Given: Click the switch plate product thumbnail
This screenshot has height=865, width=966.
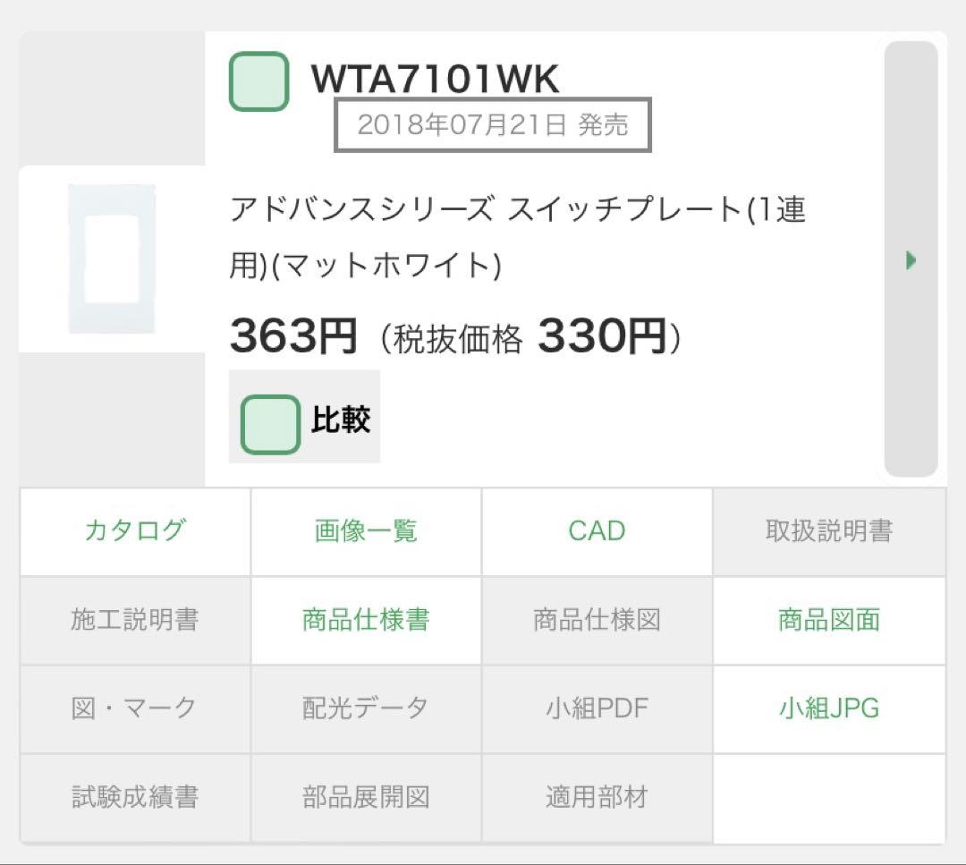Looking at the screenshot, I should (x=111, y=257).
